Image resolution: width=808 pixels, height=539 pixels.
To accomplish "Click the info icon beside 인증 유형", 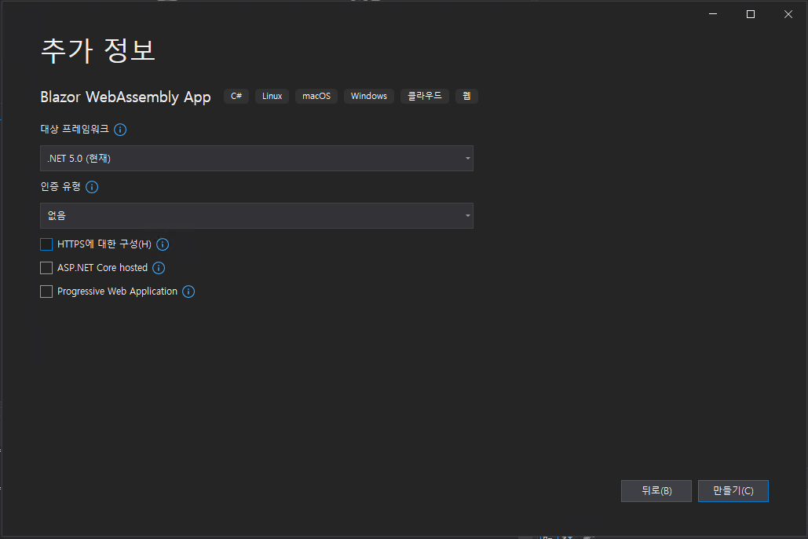I will click(x=92, y=187).
